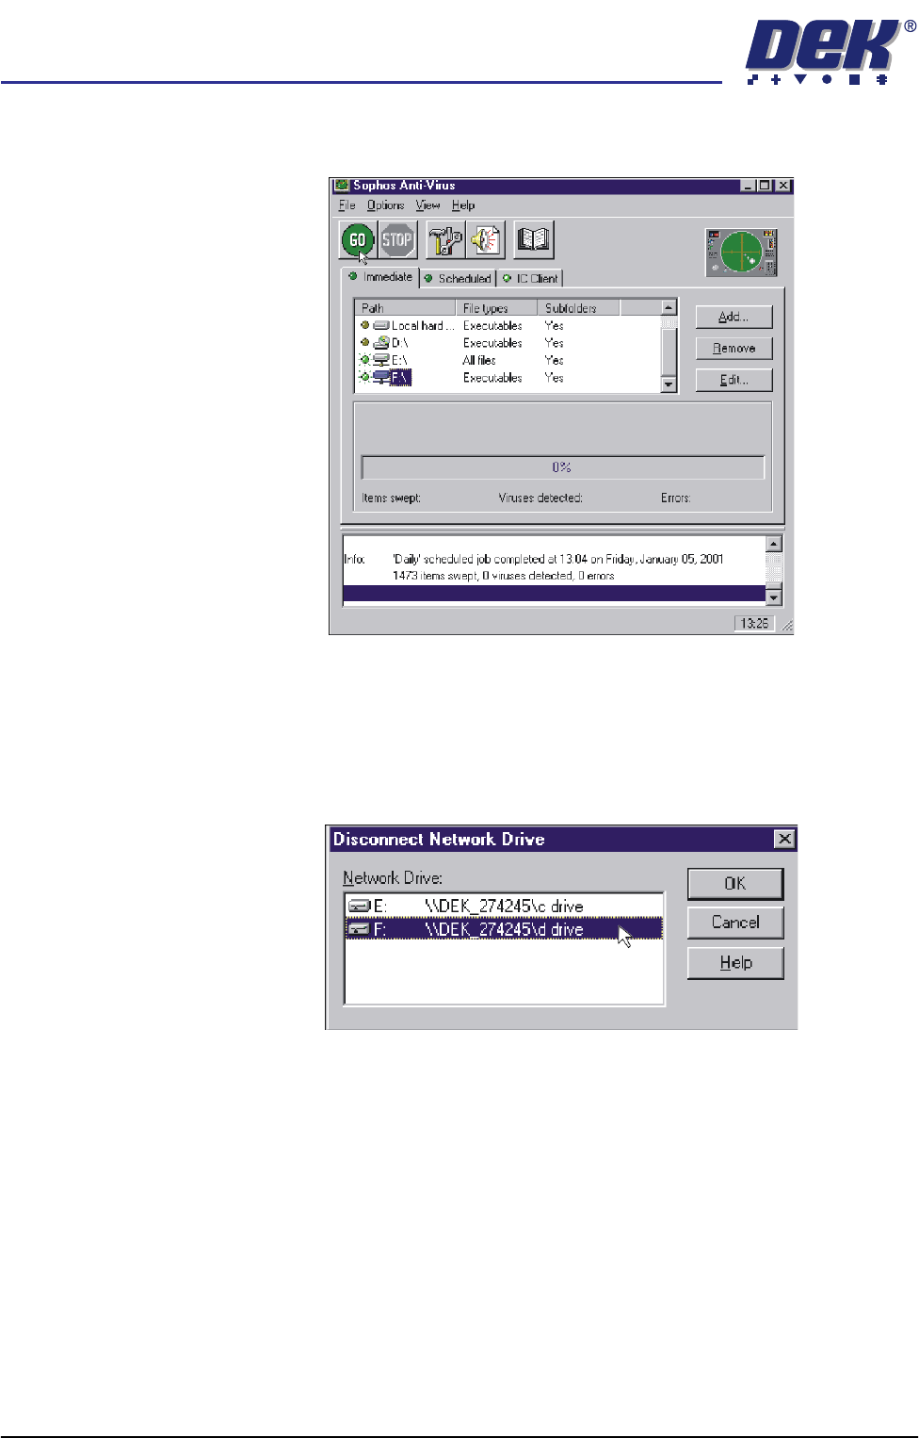Switch to the Scheduled tab
The image size is (919, 1438).
tap(458, 279)
